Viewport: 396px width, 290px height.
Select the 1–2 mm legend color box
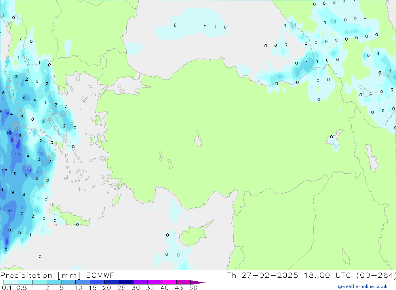click(39, 282)
